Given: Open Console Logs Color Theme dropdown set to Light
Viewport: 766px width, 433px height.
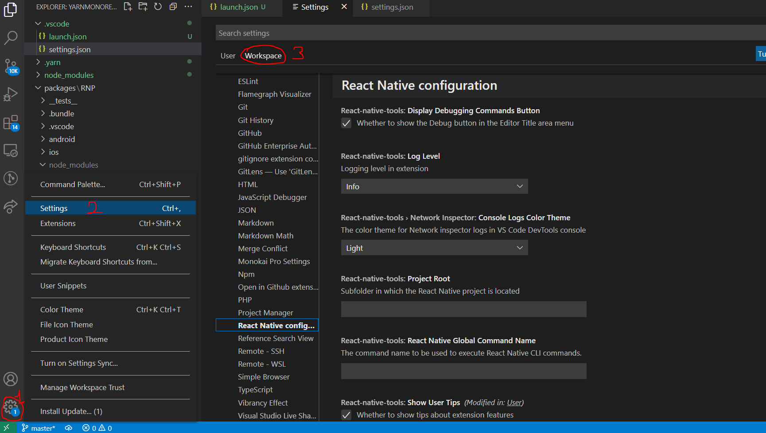Looking at the screenshot, I should coord(434,248).
